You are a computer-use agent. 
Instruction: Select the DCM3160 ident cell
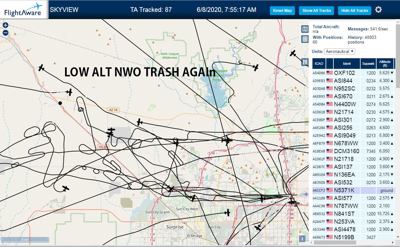tap(347, 151)
